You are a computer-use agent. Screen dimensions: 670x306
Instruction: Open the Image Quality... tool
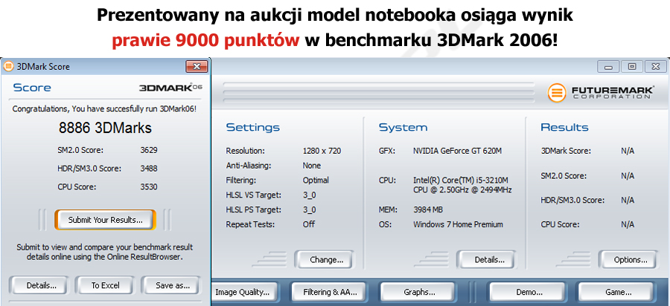[243, 292]
